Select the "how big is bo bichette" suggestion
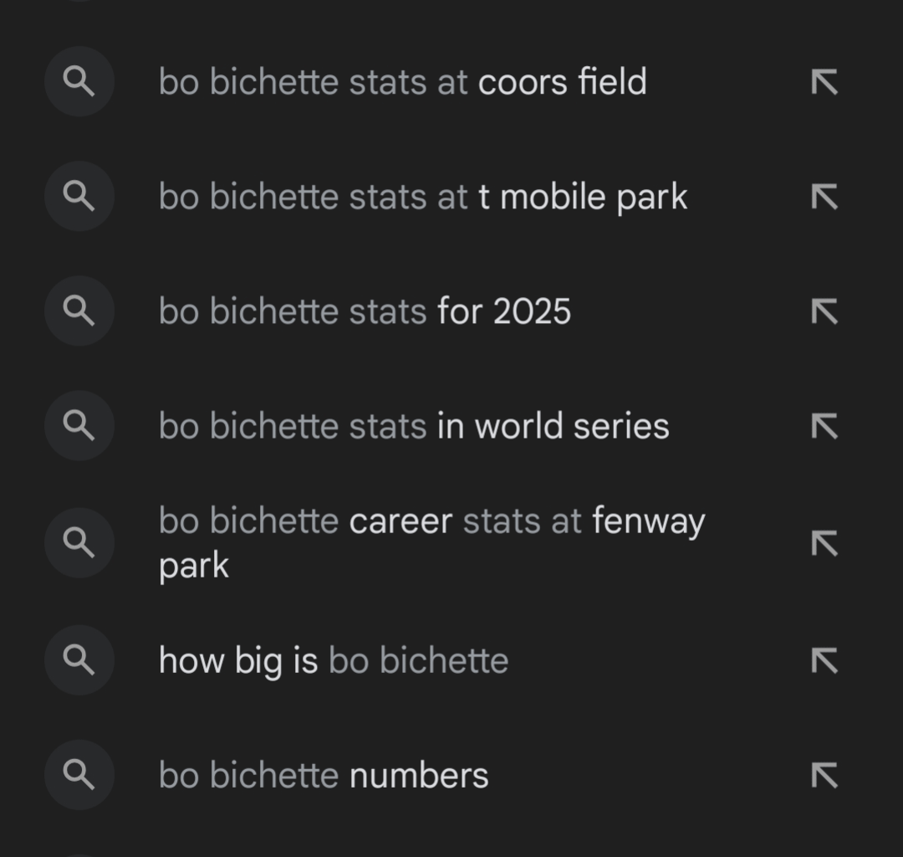 [333, 660]
